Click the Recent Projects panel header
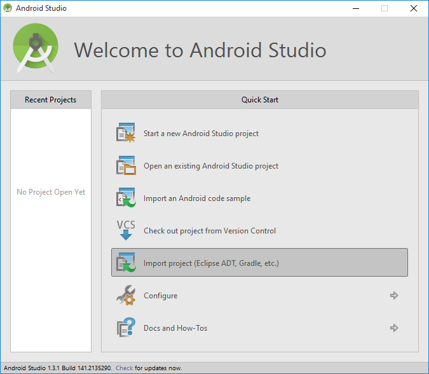Image resolution: width=429 pixels, height=374 pixels. [x=51, y=100]
